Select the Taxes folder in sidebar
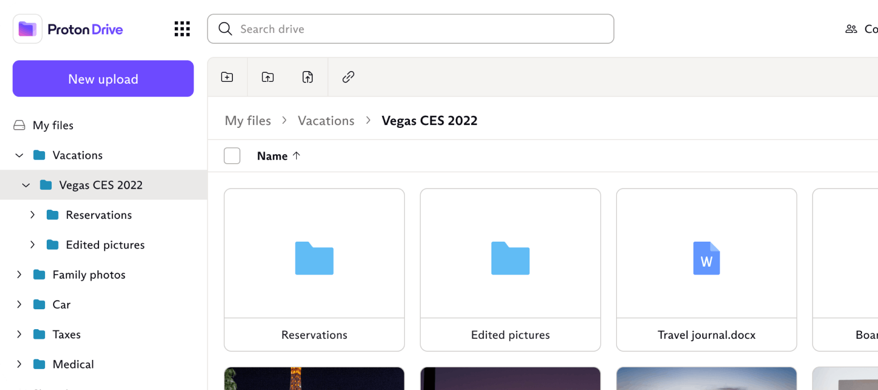 67,335
